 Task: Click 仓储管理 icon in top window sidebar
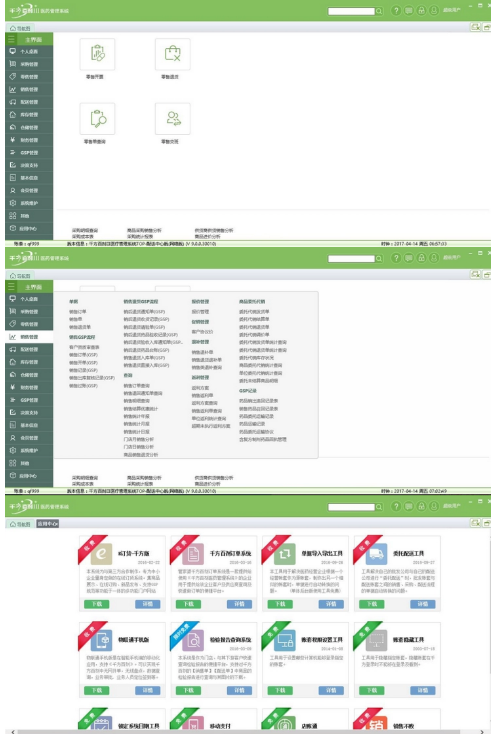(x=13, y=127)
